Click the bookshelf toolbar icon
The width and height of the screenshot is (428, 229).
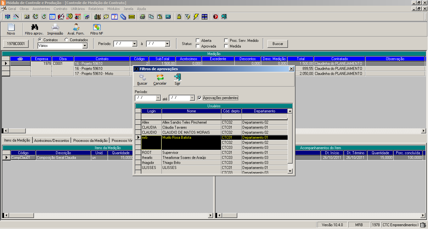tap(98, 17)
